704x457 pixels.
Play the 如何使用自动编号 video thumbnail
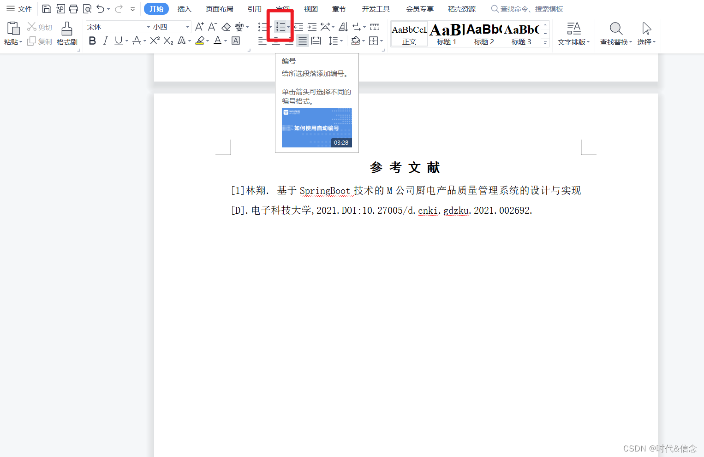click(x=317, y=128)
